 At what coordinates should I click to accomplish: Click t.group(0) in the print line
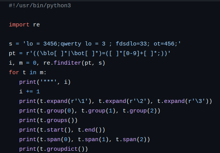pos(57,111)
